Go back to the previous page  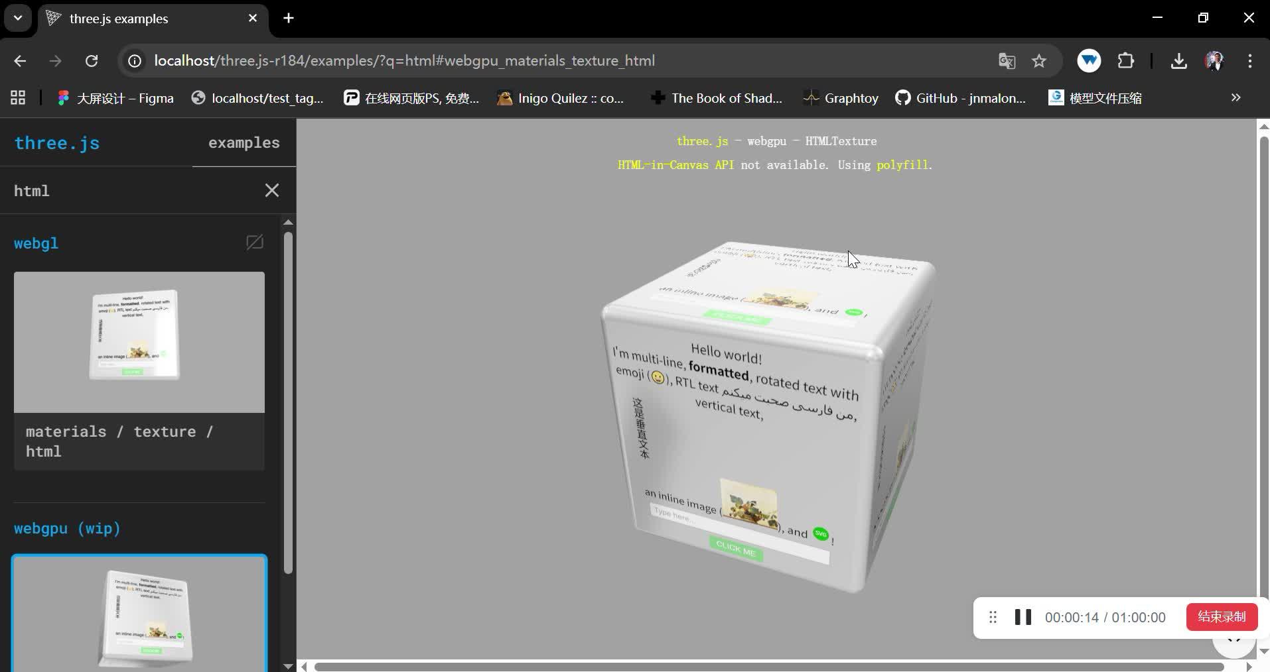tap(20, 61)
